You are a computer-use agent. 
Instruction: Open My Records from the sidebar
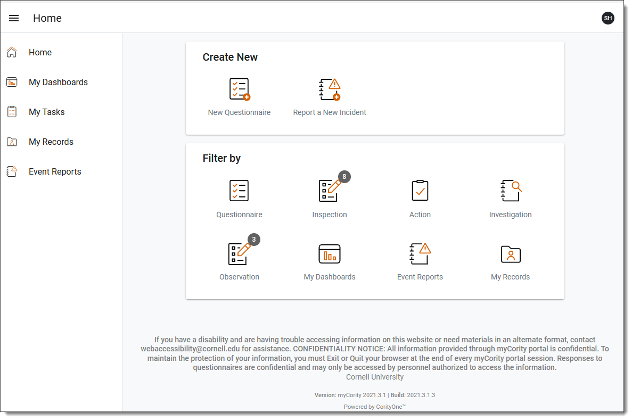pyautogui.click(x=51, y=142)
